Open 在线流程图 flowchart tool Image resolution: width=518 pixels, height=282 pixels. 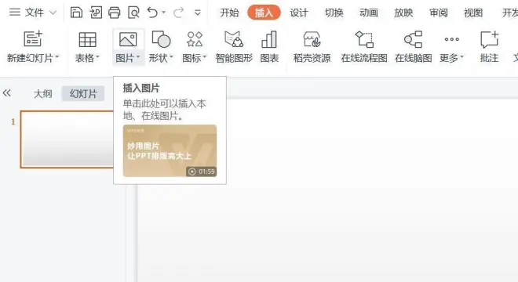pyautogui.click(x=364, y=46)
